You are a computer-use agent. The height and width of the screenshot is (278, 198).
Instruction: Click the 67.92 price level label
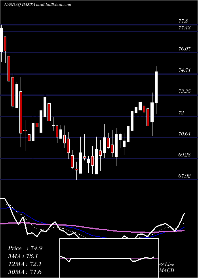tap(185, 176)
